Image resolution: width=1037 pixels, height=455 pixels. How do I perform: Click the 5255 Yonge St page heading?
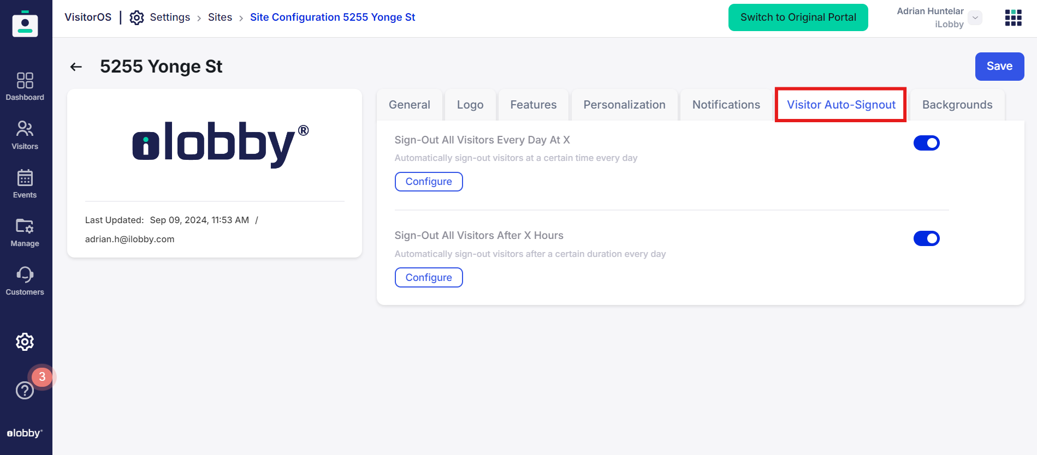[161, 67]
